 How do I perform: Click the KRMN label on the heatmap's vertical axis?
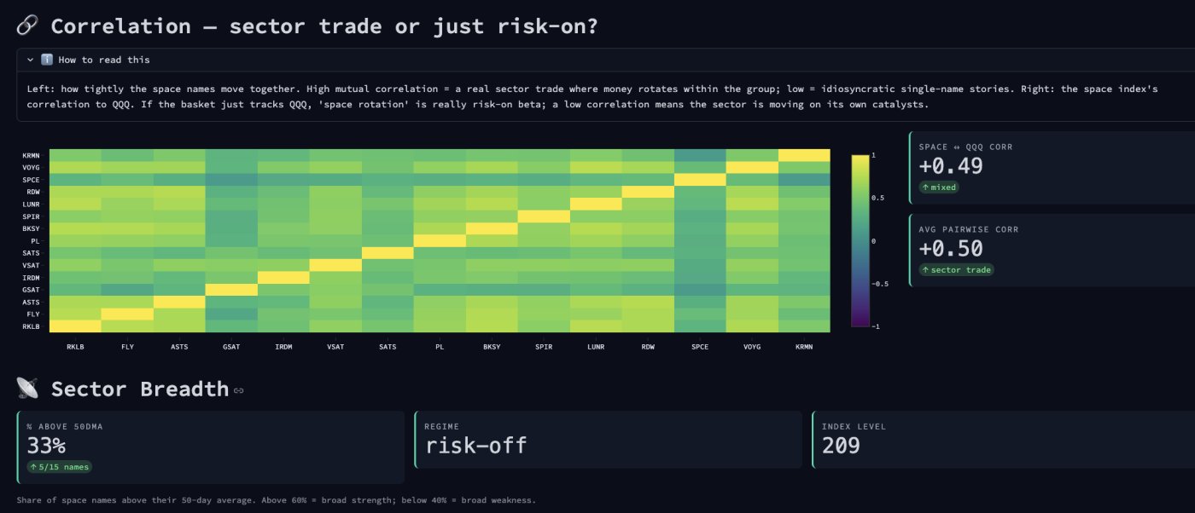pyautogui.click(x=32, y=155)
